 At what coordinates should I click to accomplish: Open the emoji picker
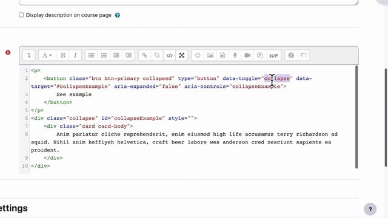pyautogui.click(x=198, y=55)
